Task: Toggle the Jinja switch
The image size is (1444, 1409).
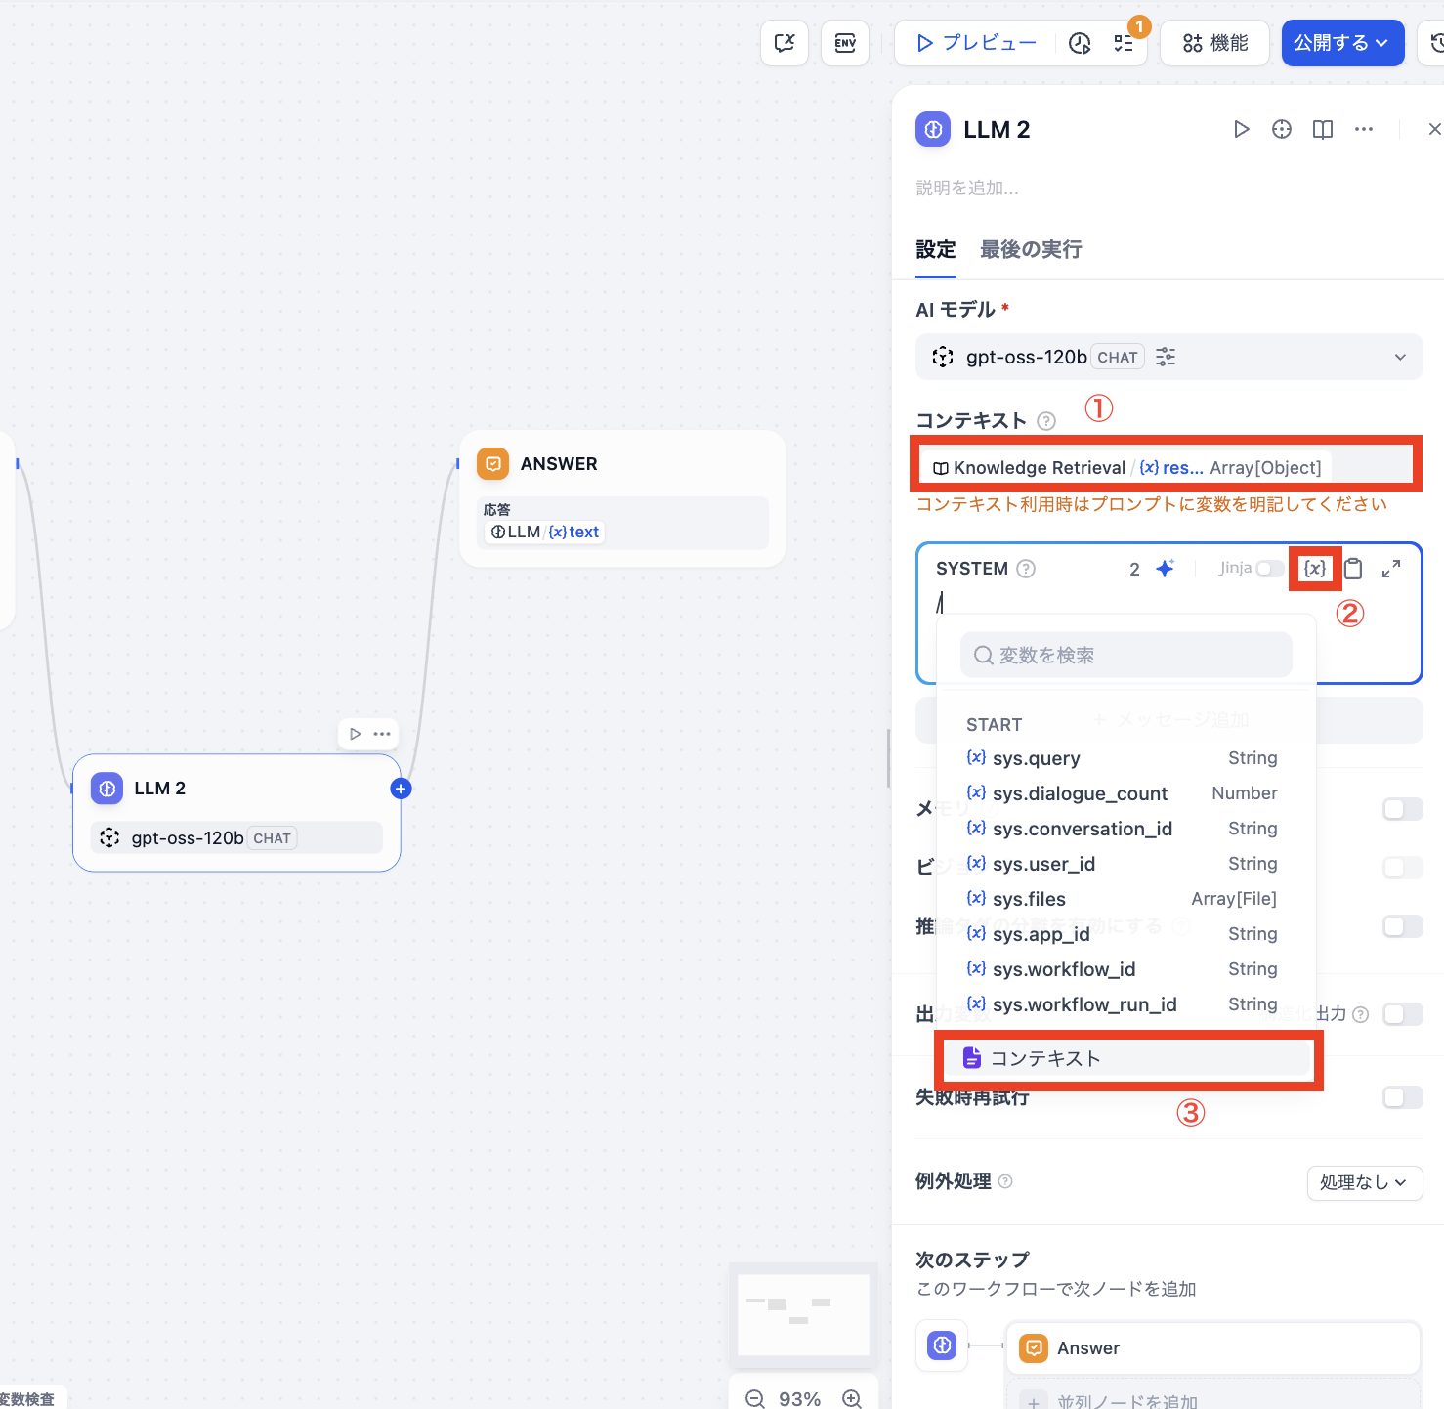Action: tap(1269, 569)
